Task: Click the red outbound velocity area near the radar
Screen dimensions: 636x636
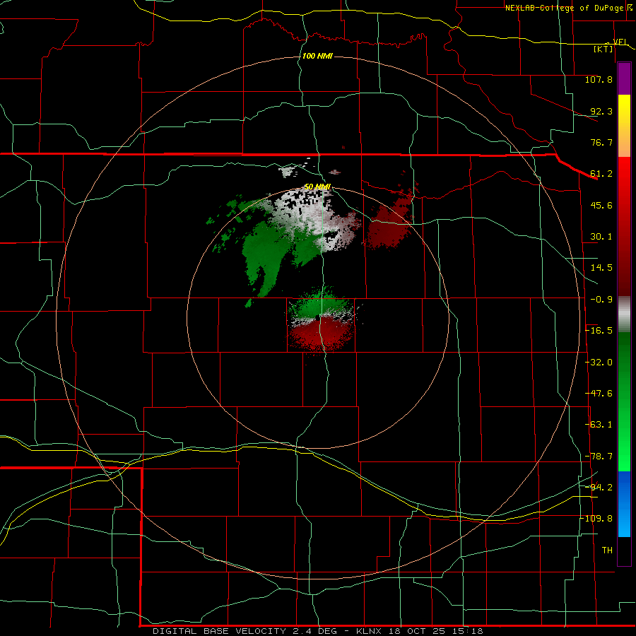Action: [x=320, y=333]
